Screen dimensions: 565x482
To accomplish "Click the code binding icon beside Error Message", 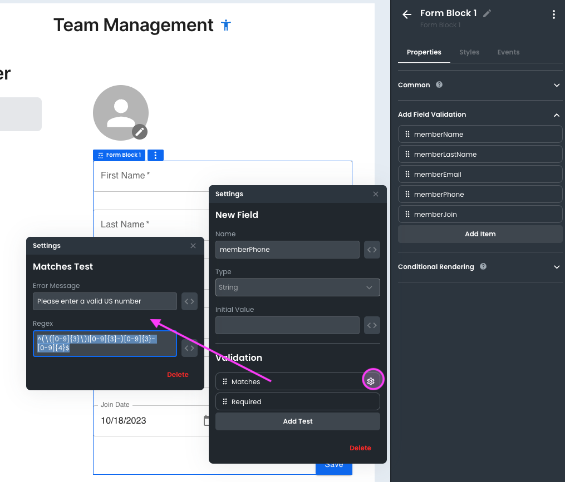I will [x=189, y=301].
